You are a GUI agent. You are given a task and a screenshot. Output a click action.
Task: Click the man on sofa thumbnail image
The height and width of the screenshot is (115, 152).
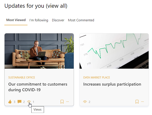tap(39, 51)
